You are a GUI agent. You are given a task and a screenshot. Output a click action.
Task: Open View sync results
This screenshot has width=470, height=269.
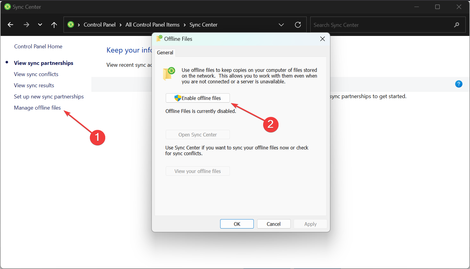click(34, 85)
